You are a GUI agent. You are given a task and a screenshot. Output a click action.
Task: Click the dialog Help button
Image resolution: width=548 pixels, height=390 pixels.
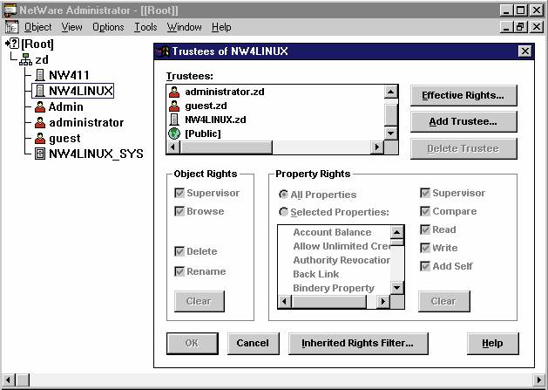tap(493, 344)
